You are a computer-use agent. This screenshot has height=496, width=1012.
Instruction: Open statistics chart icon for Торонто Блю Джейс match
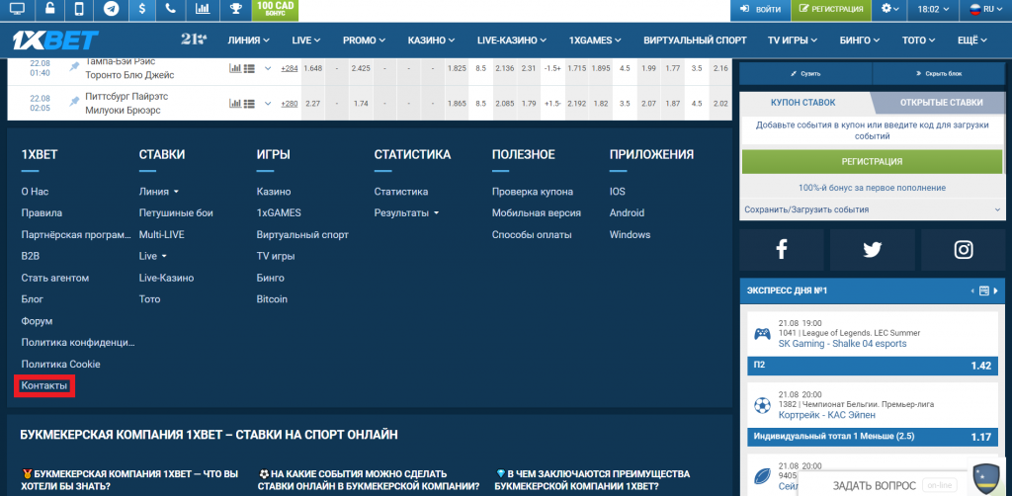pos(235,68)
